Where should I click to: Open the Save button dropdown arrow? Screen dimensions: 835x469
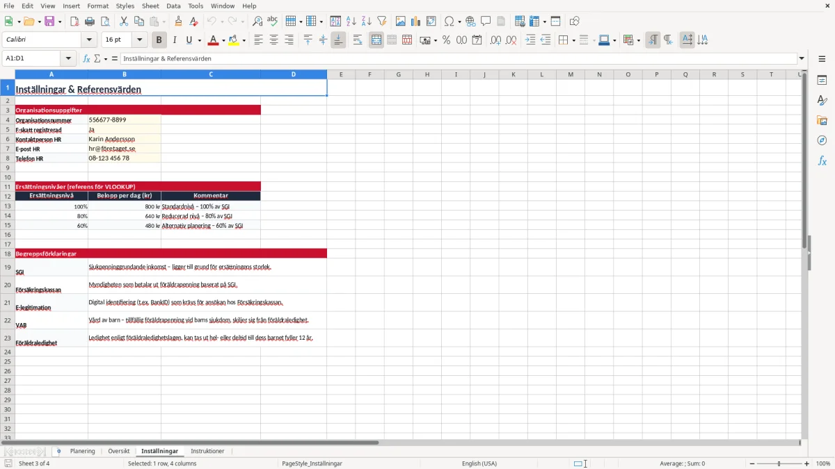click(x=60, y=22)
